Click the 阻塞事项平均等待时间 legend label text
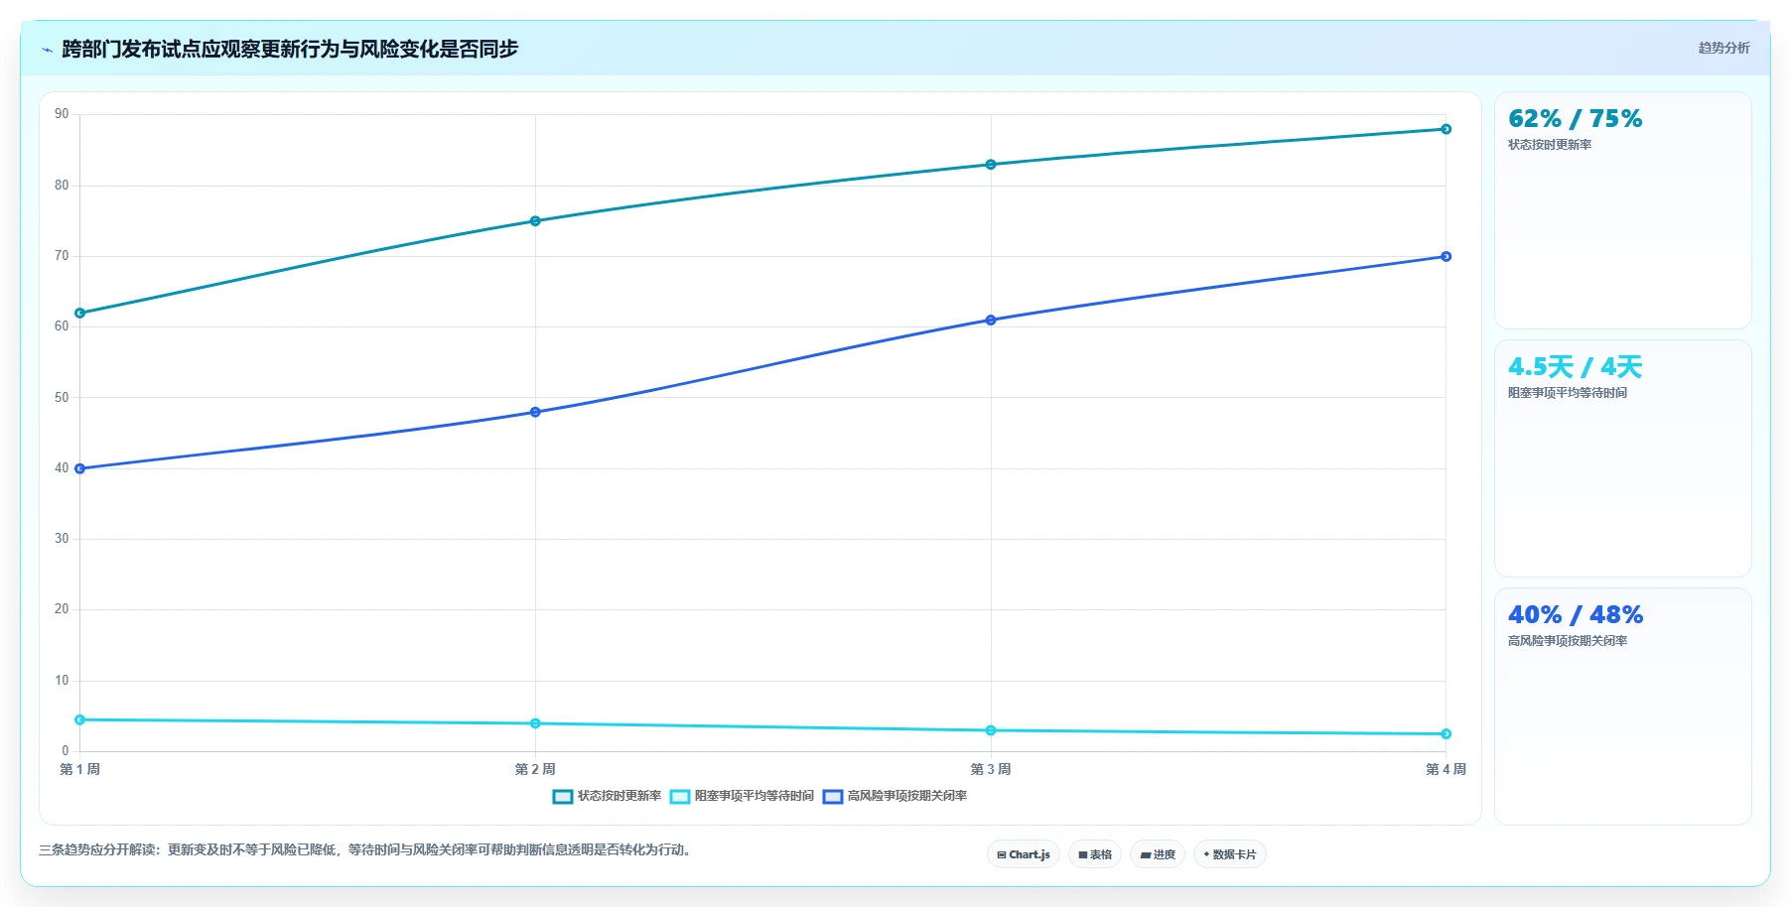The height and width of the screenshot is (907, 1791). tap(755, 796)
